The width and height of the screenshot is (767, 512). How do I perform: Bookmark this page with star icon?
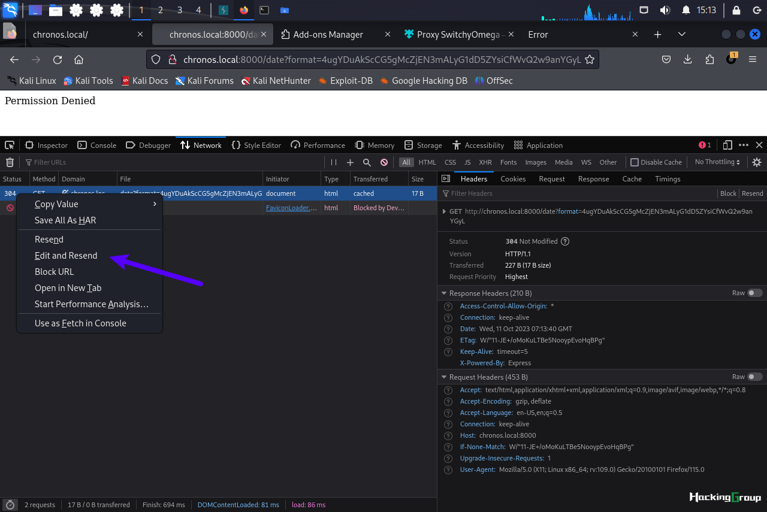click(590, 59)
